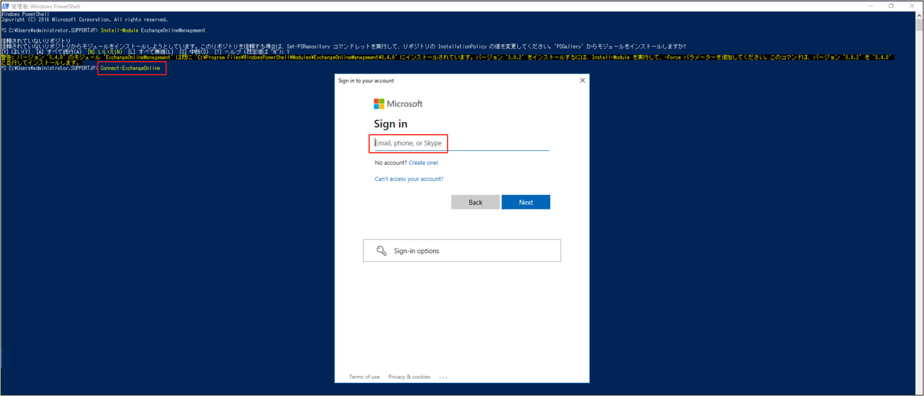Open the footer ellipsis more options

click(x=443, y=378)
